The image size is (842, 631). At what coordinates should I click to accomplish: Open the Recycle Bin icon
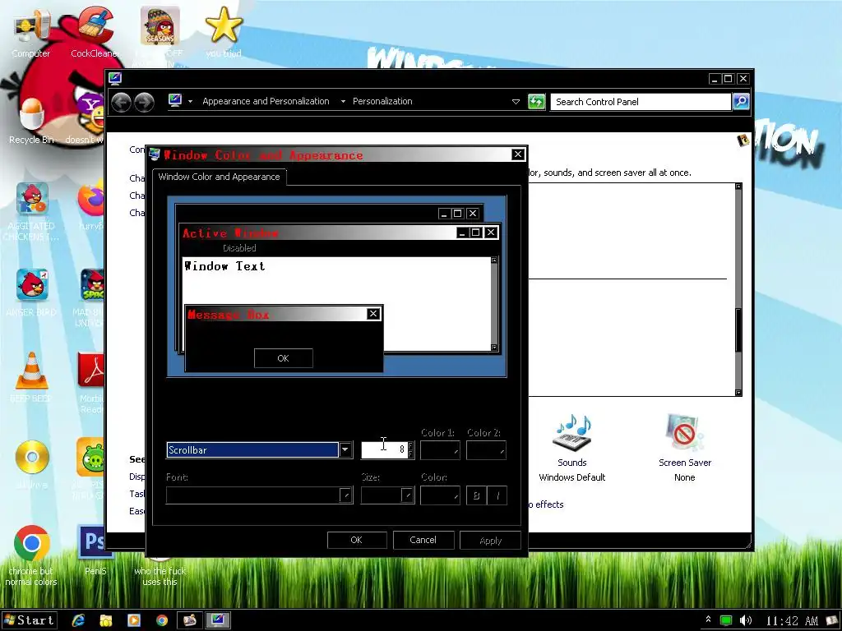(31, 121)
